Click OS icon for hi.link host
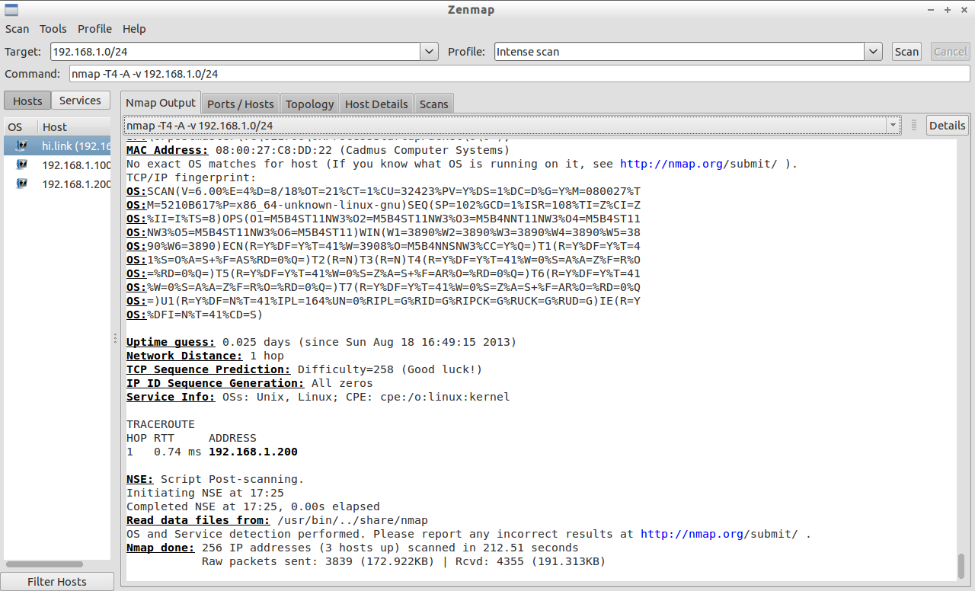This screenshot has height=591, width=975. tap(22, 145)
